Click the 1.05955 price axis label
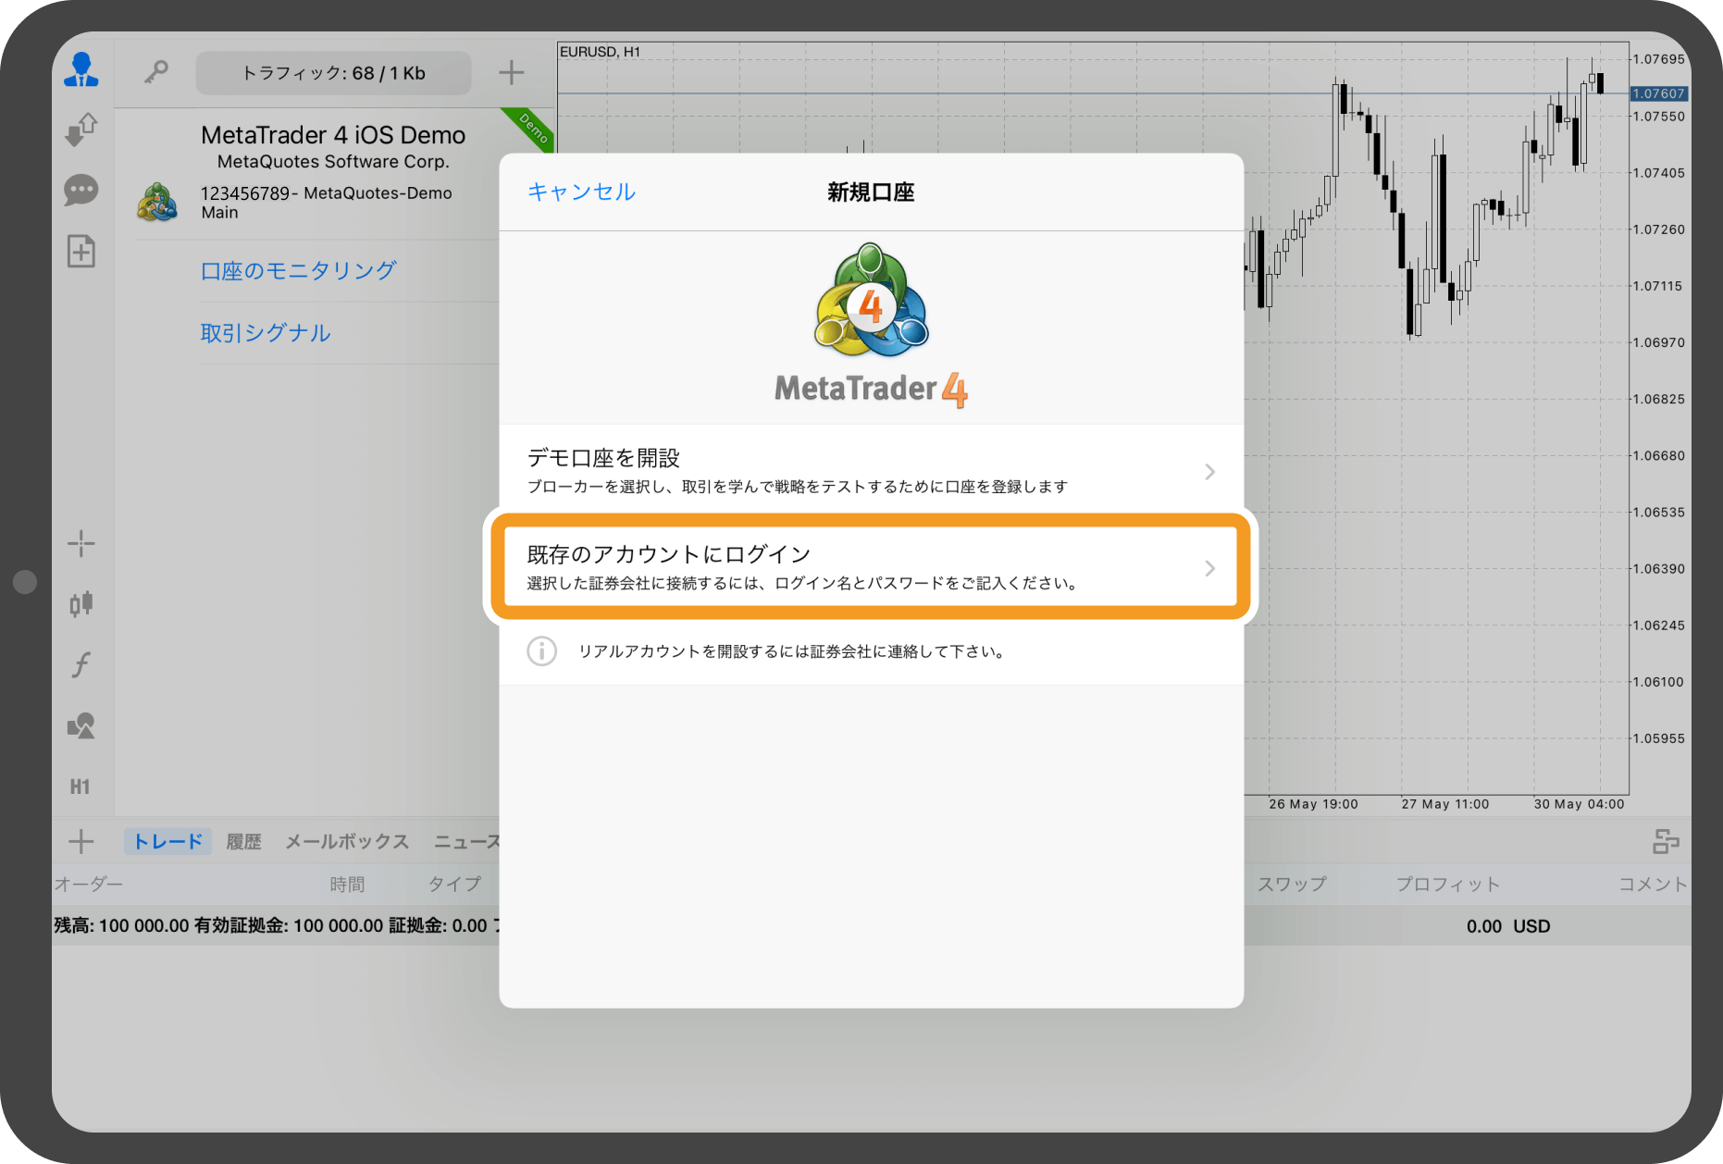 (1658, 738)
